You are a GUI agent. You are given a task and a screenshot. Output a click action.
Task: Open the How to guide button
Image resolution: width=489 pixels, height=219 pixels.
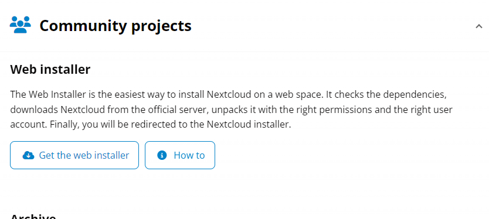coord(180,155)
